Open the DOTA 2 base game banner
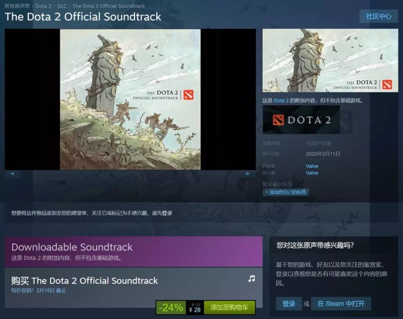Screen dimensions: 403x319 (x=301, y=120)
